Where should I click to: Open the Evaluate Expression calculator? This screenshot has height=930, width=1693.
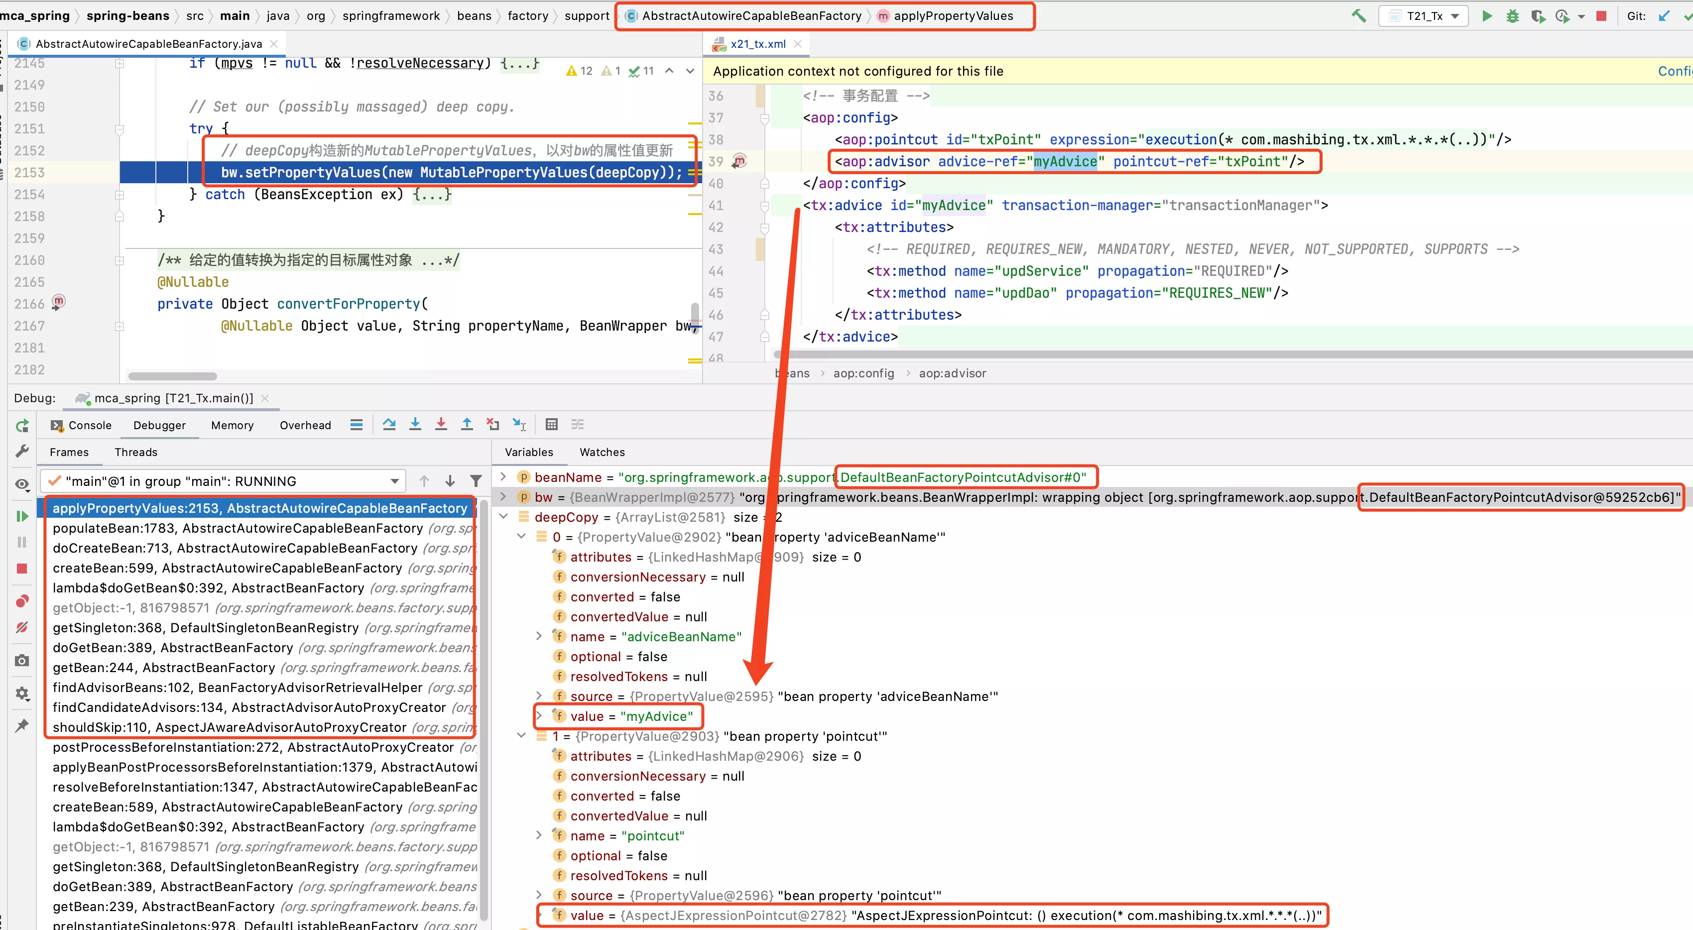(x=551, y=425)
